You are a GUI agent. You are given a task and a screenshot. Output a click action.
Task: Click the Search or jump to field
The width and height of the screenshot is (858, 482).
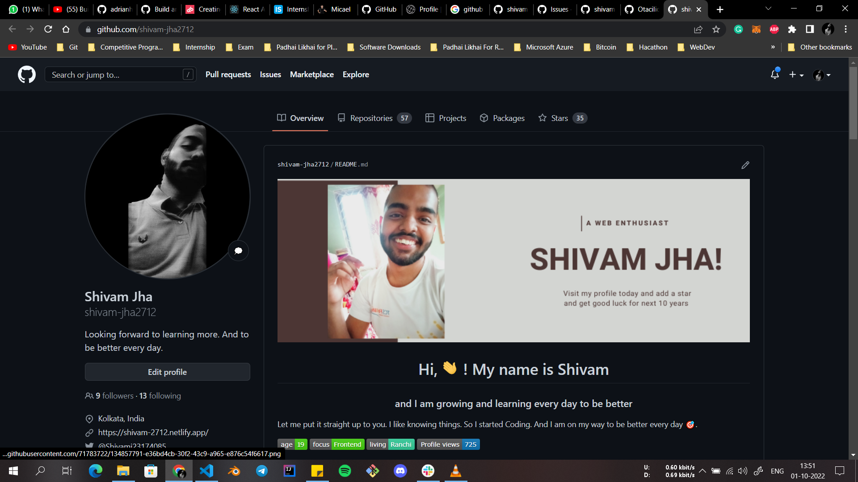coord(120,75)
